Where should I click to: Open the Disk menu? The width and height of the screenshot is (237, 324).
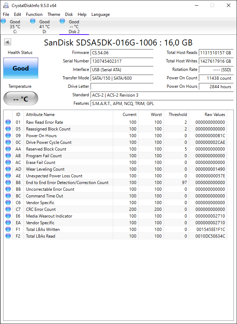tap(69, 14)
